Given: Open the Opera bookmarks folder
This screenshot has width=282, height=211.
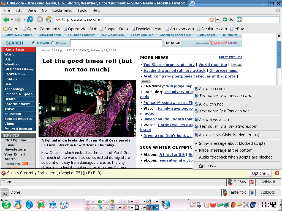Looking at the screenshot, I should tap(11, 29).
